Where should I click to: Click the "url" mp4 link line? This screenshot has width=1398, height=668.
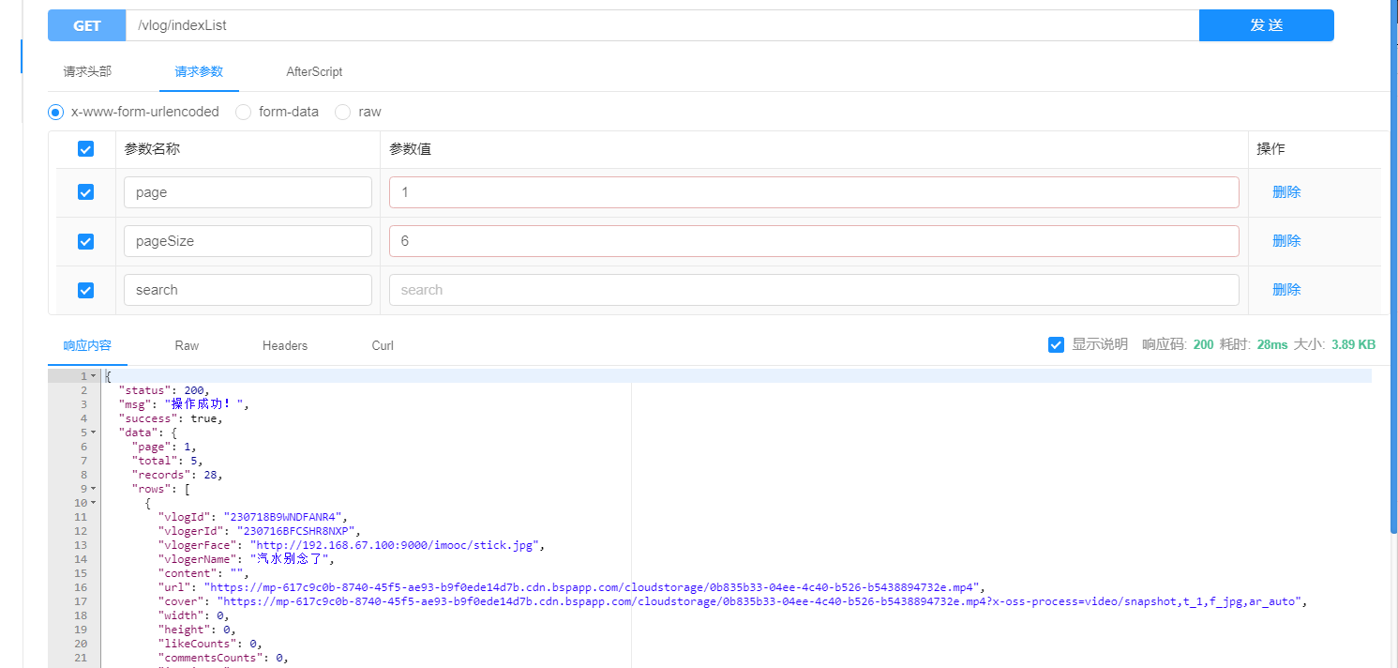(573, 587)
